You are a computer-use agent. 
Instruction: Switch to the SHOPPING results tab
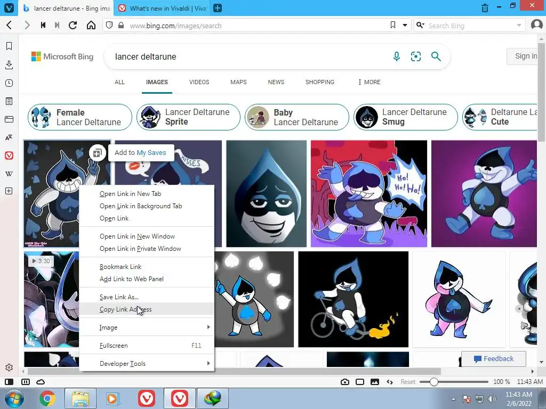click(320, 82)
